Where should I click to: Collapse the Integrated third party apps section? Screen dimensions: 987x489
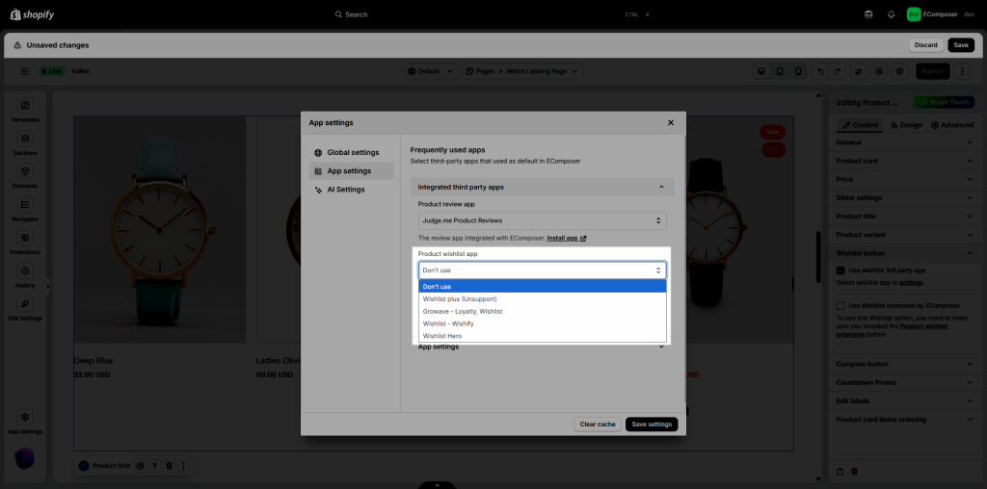click(x=661, y=187)
